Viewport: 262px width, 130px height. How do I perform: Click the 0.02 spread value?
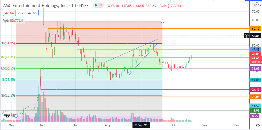click(21, 13)
